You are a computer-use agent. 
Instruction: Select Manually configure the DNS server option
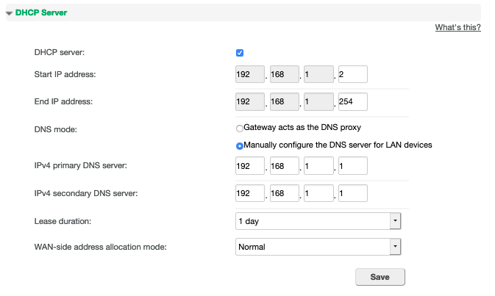240,146
